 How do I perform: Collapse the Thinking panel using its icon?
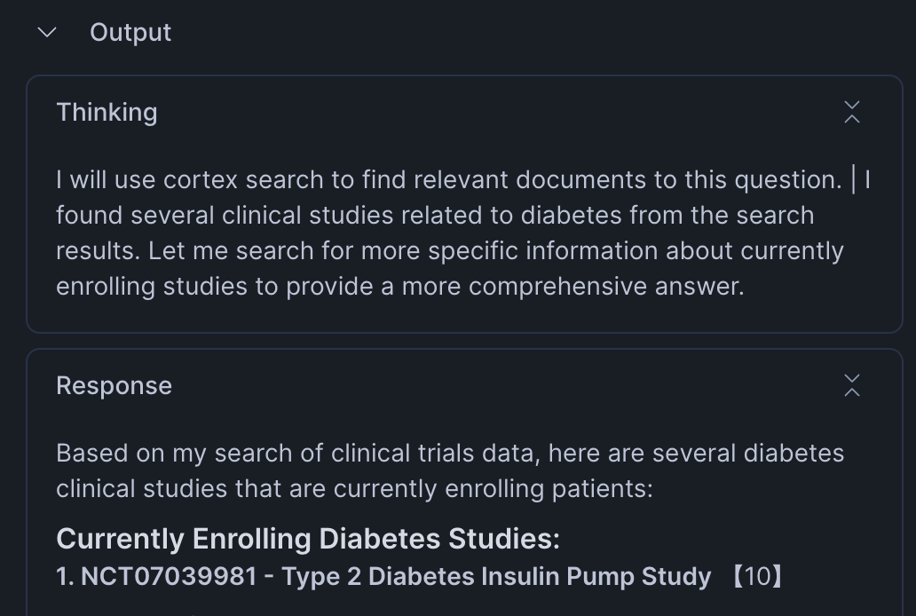851,113
